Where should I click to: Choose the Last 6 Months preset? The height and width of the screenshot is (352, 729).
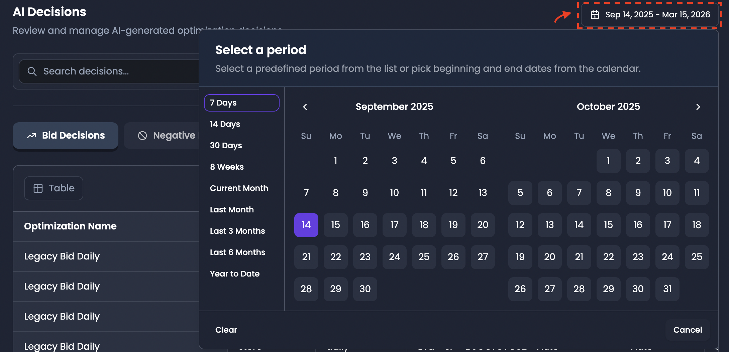(238, 252)
